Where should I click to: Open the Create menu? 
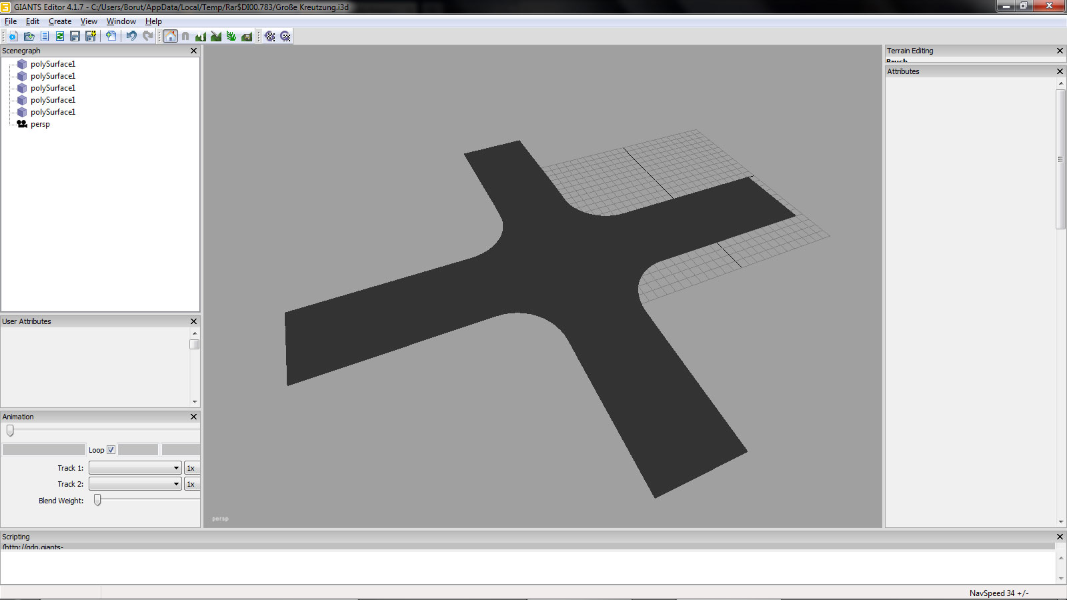pyautogui.click(x=60, y=21)
